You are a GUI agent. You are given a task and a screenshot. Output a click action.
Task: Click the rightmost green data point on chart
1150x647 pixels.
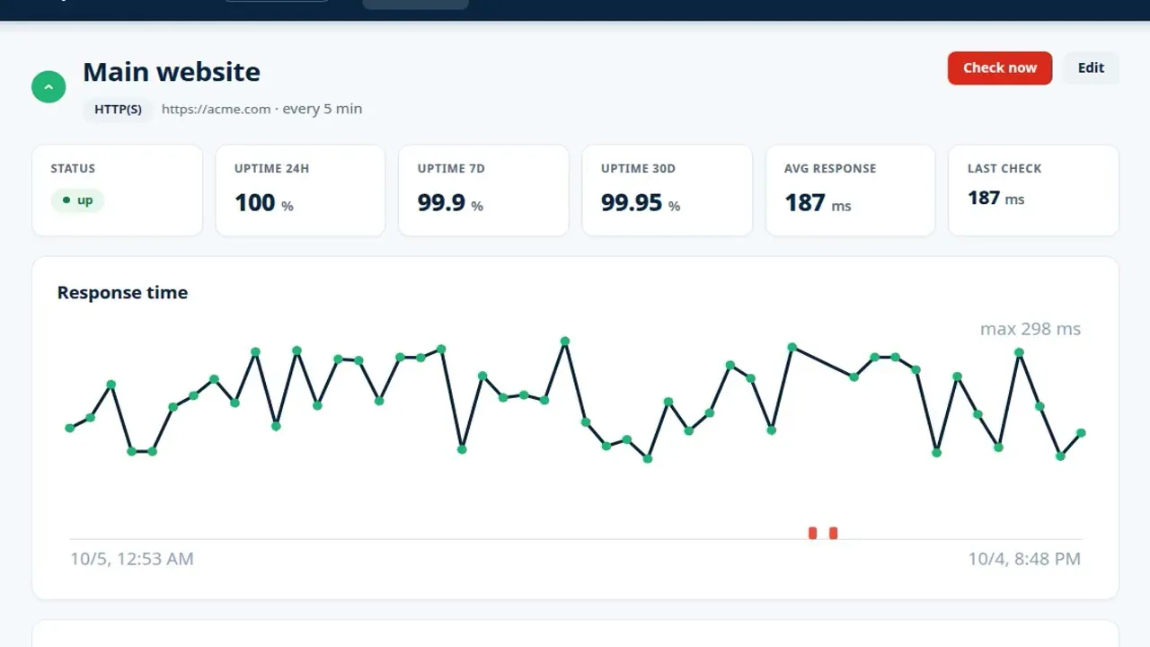coord(1081,433)
